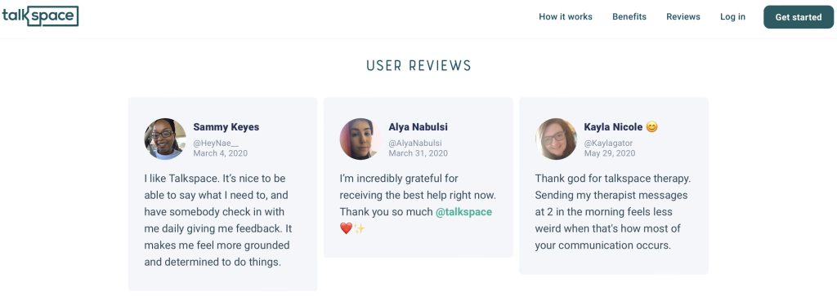
Task: Click Alya Nabulsi's profile photo
Action: tap(360, 139)
